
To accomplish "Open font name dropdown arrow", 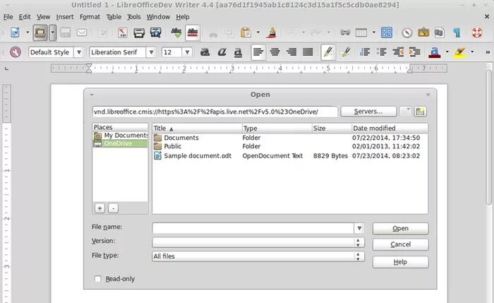I will pos(151,52).
